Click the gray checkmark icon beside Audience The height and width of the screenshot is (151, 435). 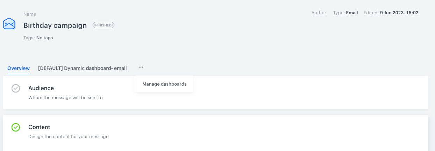tap(16, 88)
